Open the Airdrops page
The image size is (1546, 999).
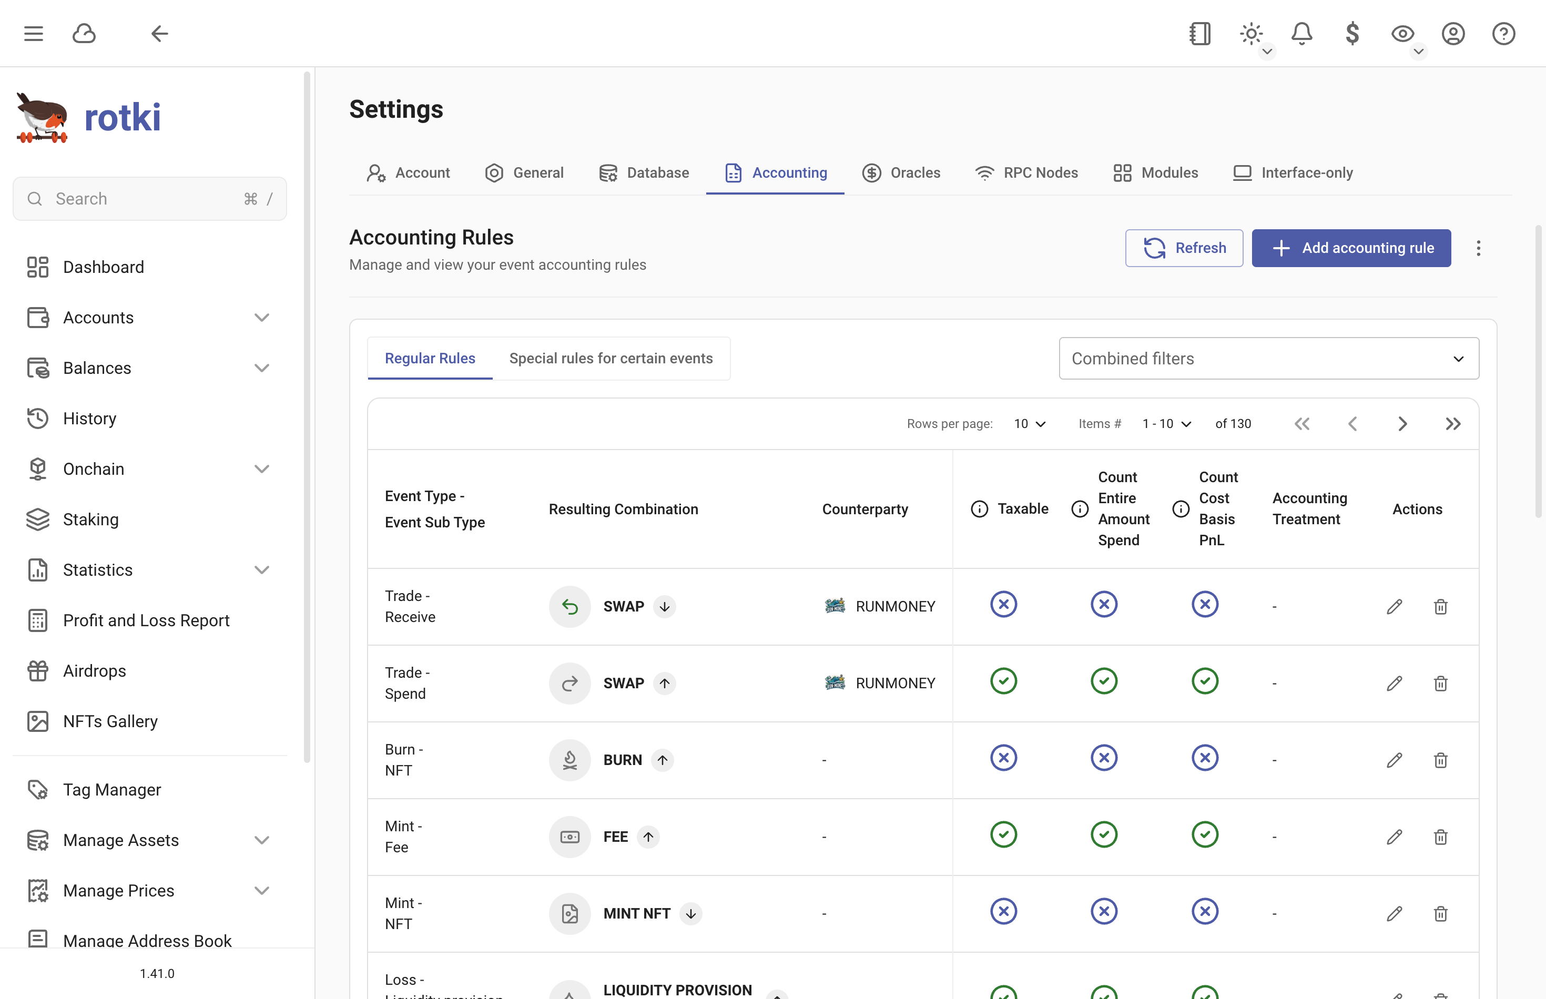[x=150, y=671]
